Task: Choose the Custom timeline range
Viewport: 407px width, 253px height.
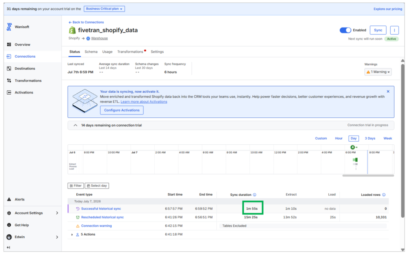Action: [321, 138]
